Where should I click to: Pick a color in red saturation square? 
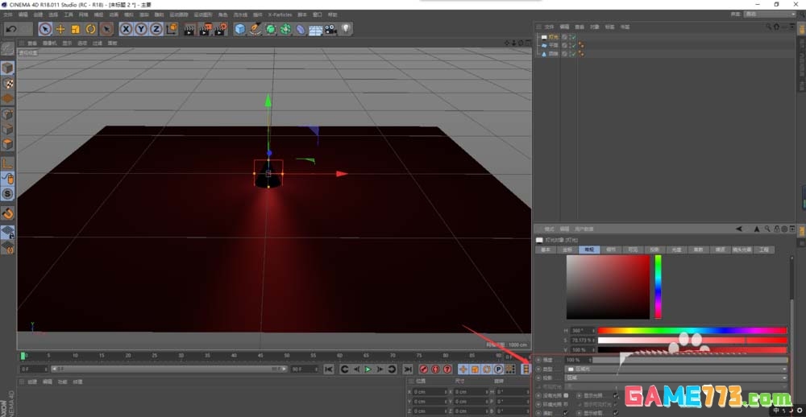(x=608, y=287)
